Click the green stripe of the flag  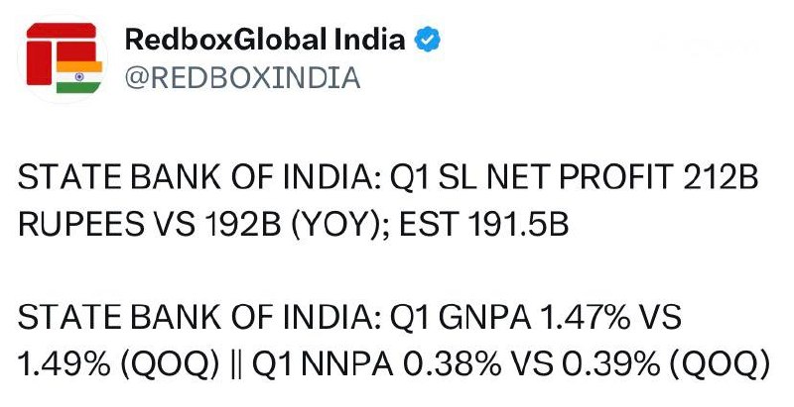[79, 88]
